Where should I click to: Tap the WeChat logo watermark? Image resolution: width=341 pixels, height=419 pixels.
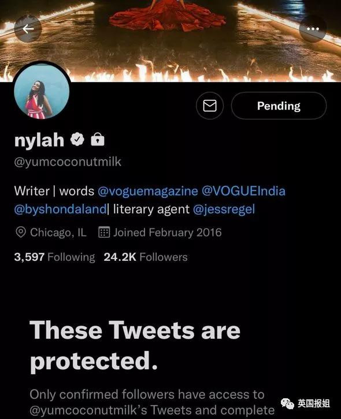tap(287, 403)
